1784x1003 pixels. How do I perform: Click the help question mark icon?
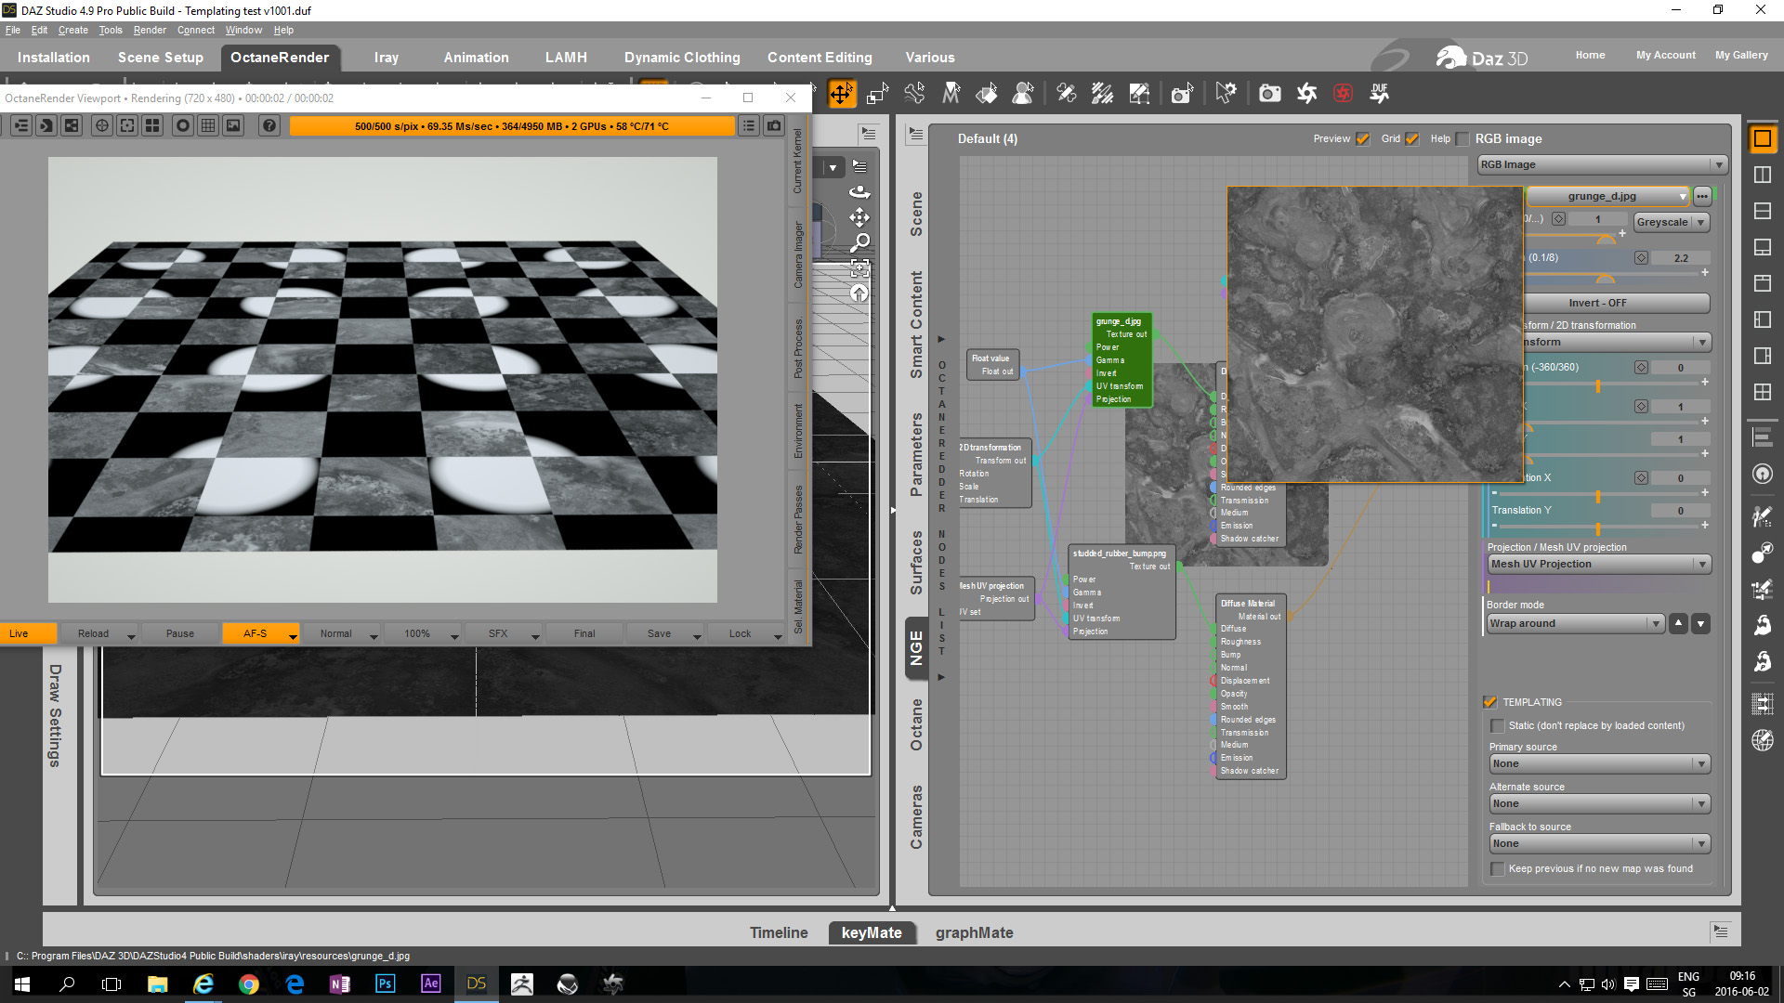[x=269, y=125]
